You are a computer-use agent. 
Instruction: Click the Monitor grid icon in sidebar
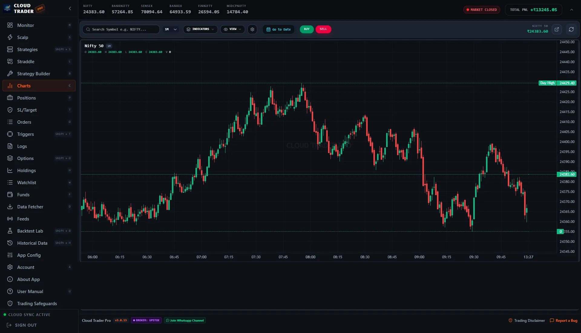point(10,25)
